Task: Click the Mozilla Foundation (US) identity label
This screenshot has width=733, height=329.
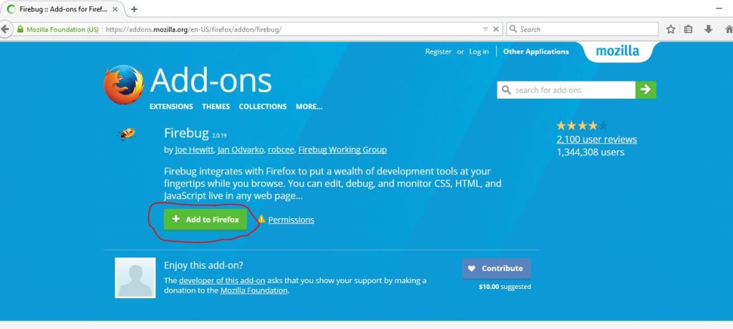Action: pos(63,29)
